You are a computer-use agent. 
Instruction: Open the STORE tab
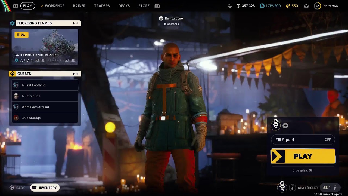pos(144,6)
